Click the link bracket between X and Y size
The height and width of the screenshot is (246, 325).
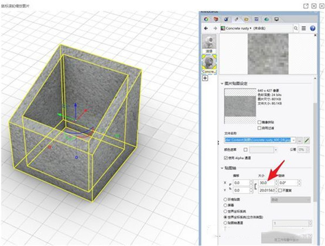[x=256, y=186]
